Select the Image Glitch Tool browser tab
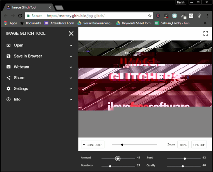 point(28,7)
